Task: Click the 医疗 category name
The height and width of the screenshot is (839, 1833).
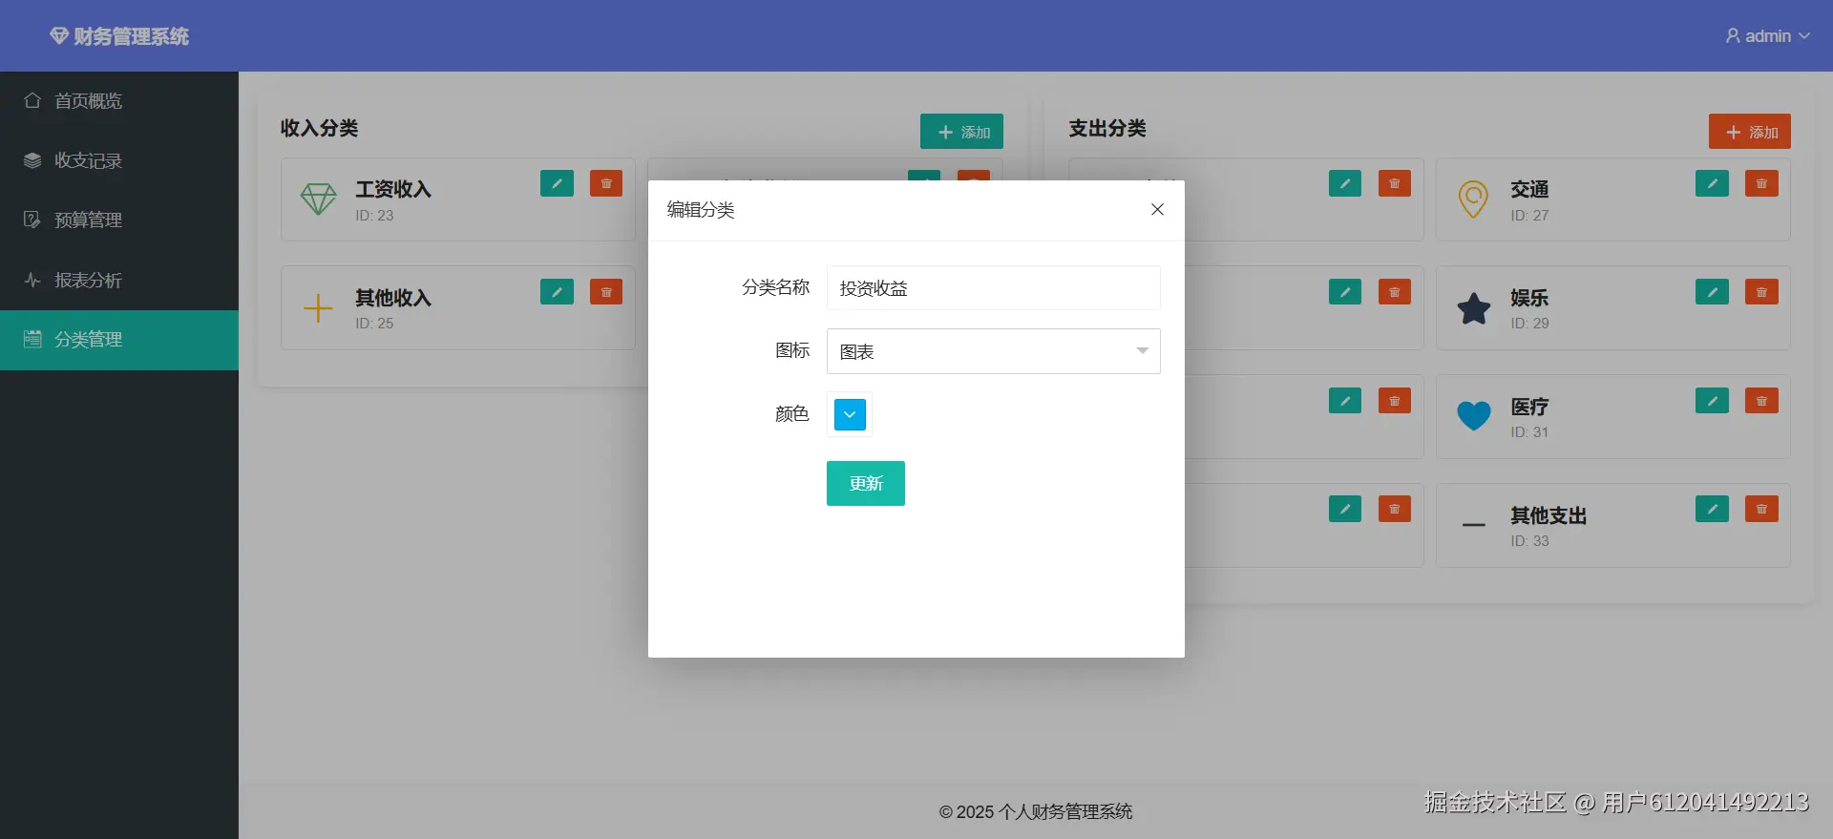Action: [1529, 407]
